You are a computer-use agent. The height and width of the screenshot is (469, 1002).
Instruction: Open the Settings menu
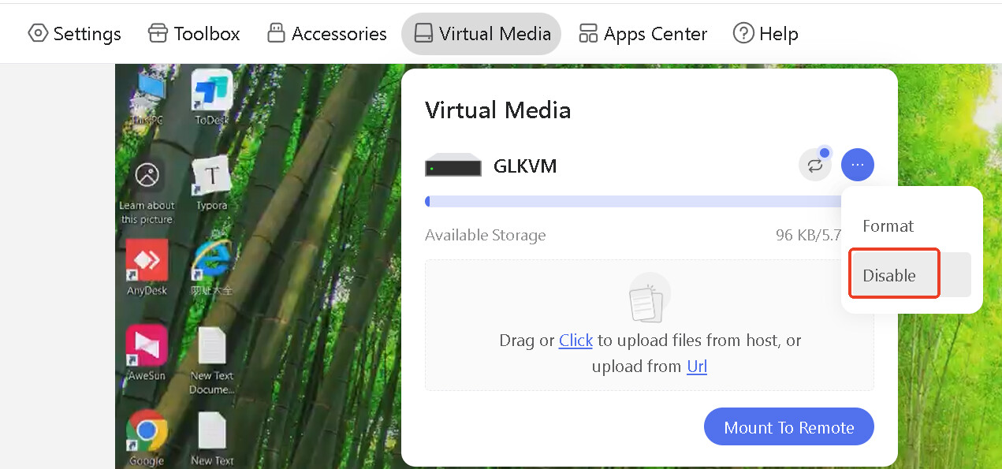(74, 34)
